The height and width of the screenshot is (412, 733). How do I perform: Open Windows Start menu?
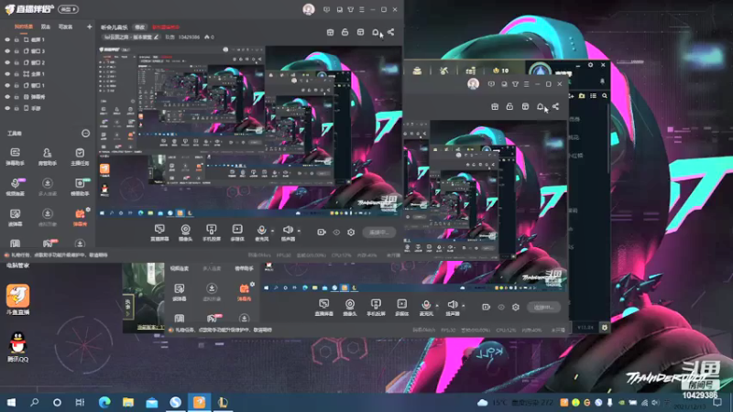point(11,402)
